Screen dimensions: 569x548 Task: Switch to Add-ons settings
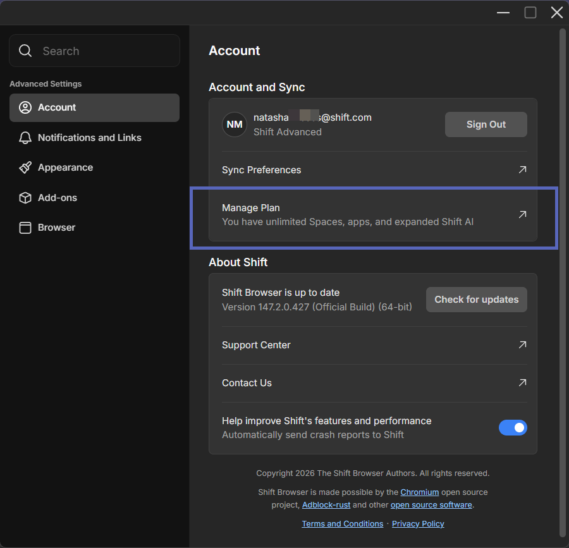[94, 198]
